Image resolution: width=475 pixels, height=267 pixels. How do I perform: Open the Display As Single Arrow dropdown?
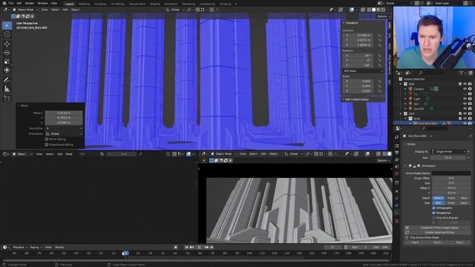[448, 151]
